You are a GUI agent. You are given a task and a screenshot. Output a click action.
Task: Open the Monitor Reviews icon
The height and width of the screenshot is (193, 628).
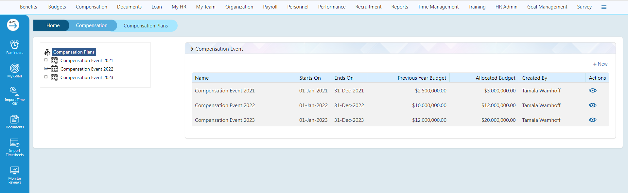coord(15,170)
